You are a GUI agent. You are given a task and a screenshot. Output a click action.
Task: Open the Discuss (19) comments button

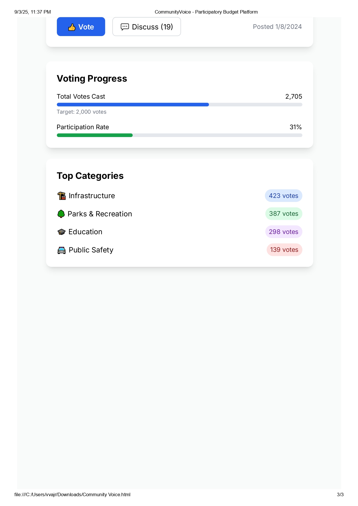tap(147, 27)
